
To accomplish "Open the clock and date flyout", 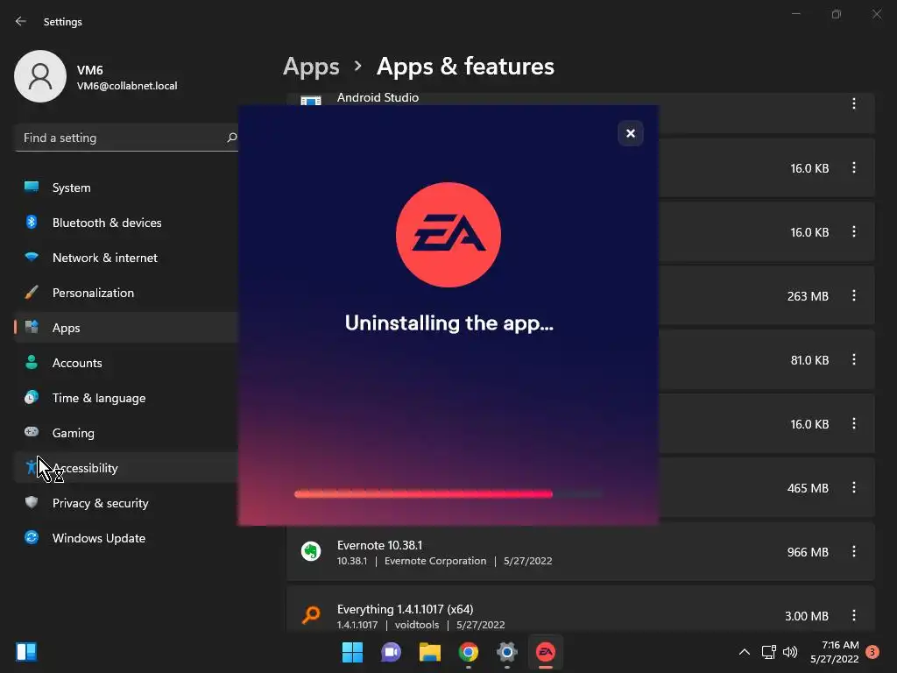I will click(834, 652).
